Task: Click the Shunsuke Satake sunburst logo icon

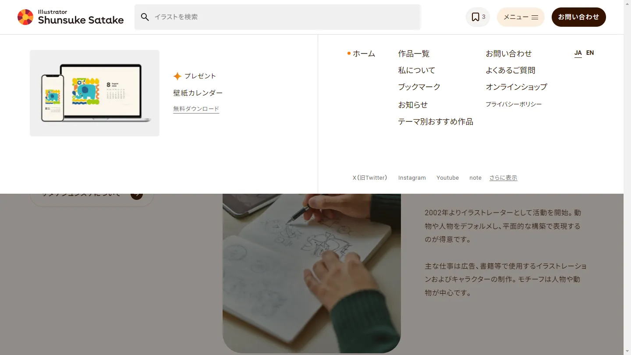Action: tap(25, 17)
